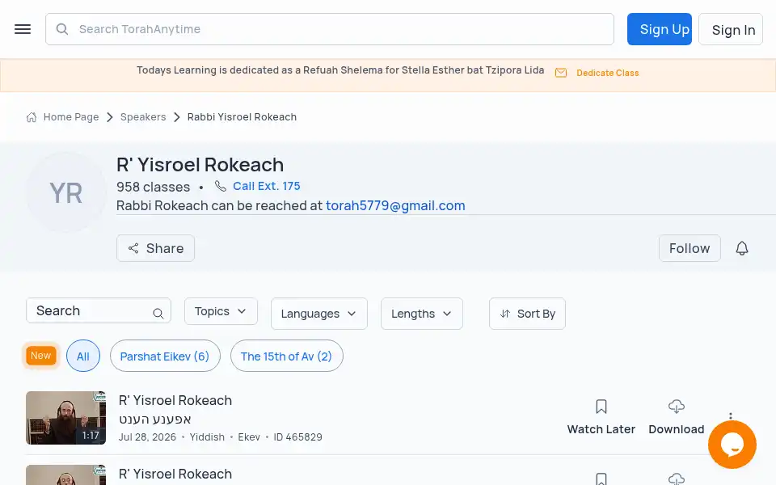Screen dimensions: 776x485
Task: Select the All filter chip
Action: 83,356
